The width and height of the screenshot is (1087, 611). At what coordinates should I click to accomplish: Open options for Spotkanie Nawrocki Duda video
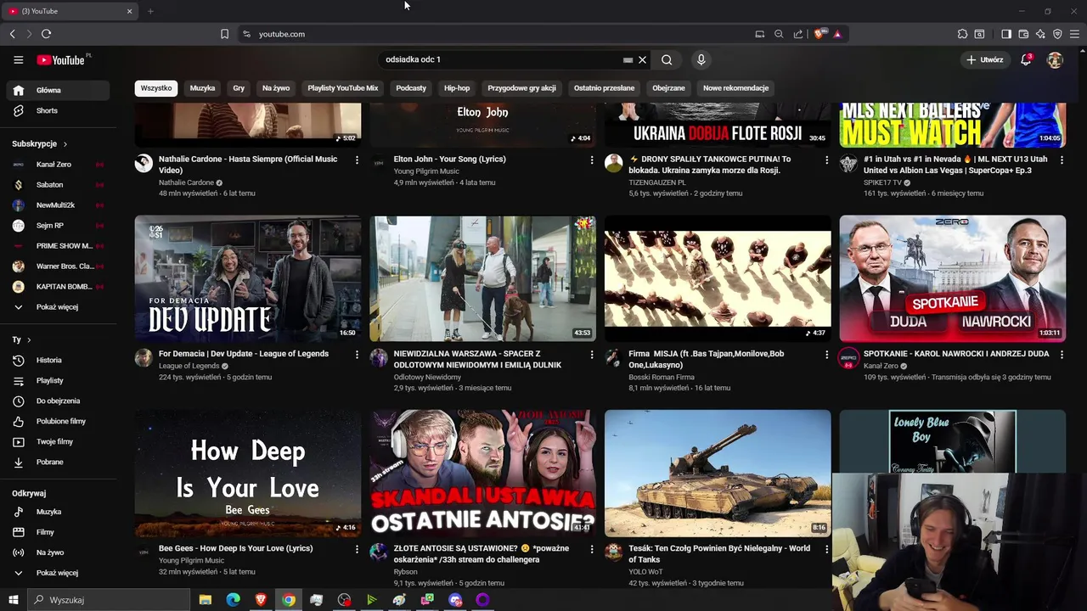coord(1062,354)
